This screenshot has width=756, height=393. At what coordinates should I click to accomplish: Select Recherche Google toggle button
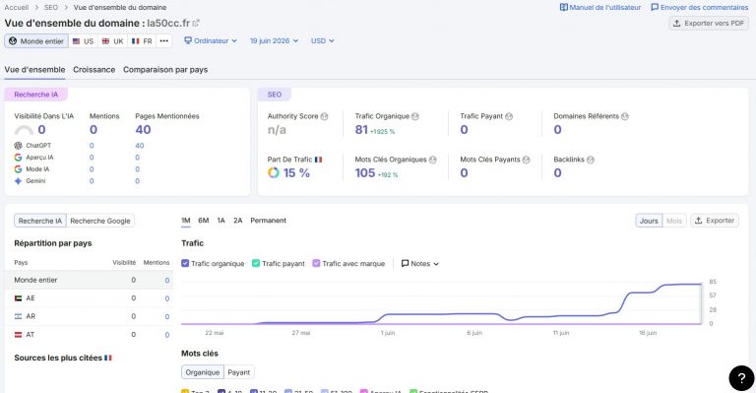coord(100,221)
